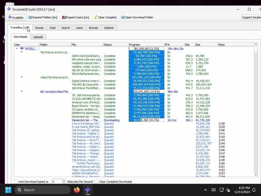Show hidden system tray icons
The image size is (261, 196).
[x=205, y=190]
